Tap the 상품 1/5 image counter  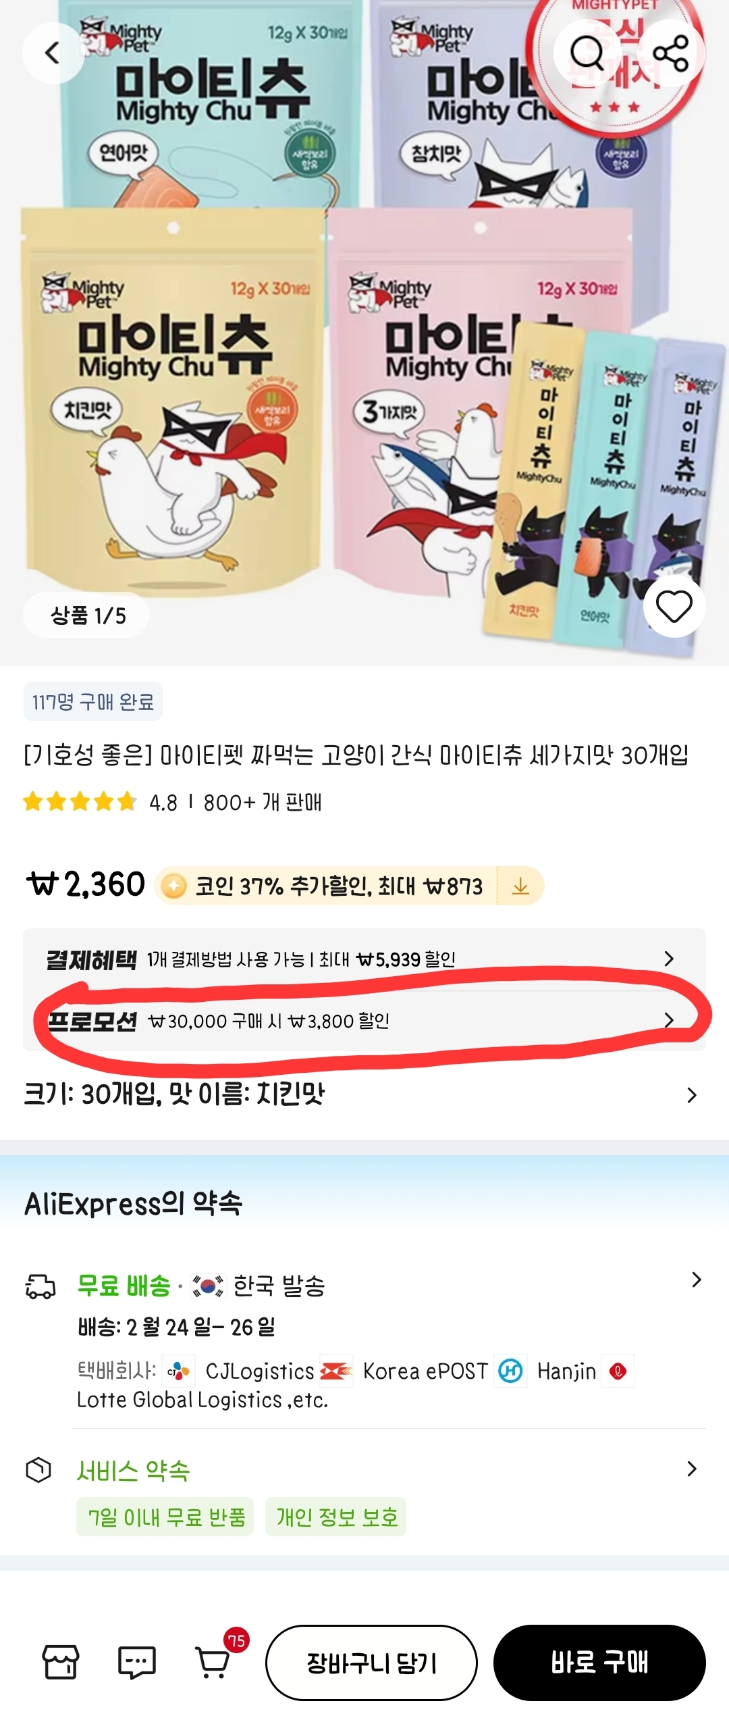[x=86, y=615]
